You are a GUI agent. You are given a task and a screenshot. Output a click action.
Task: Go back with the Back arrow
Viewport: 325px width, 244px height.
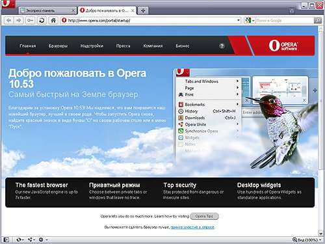(x=9, y=20)
